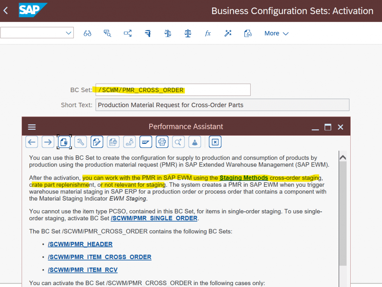This screenshot has width=382, height=287.
Task: Click the boxed X icon in help toolbar
Action: point(215,142)
